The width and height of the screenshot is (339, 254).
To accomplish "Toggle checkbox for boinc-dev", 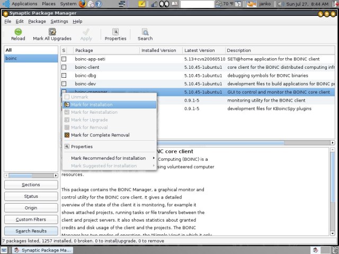I will tap(64, 84).
